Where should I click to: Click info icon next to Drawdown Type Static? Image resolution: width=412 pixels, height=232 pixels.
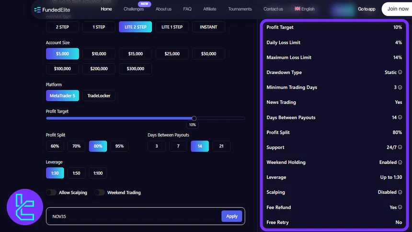click(x=400, y=72)
